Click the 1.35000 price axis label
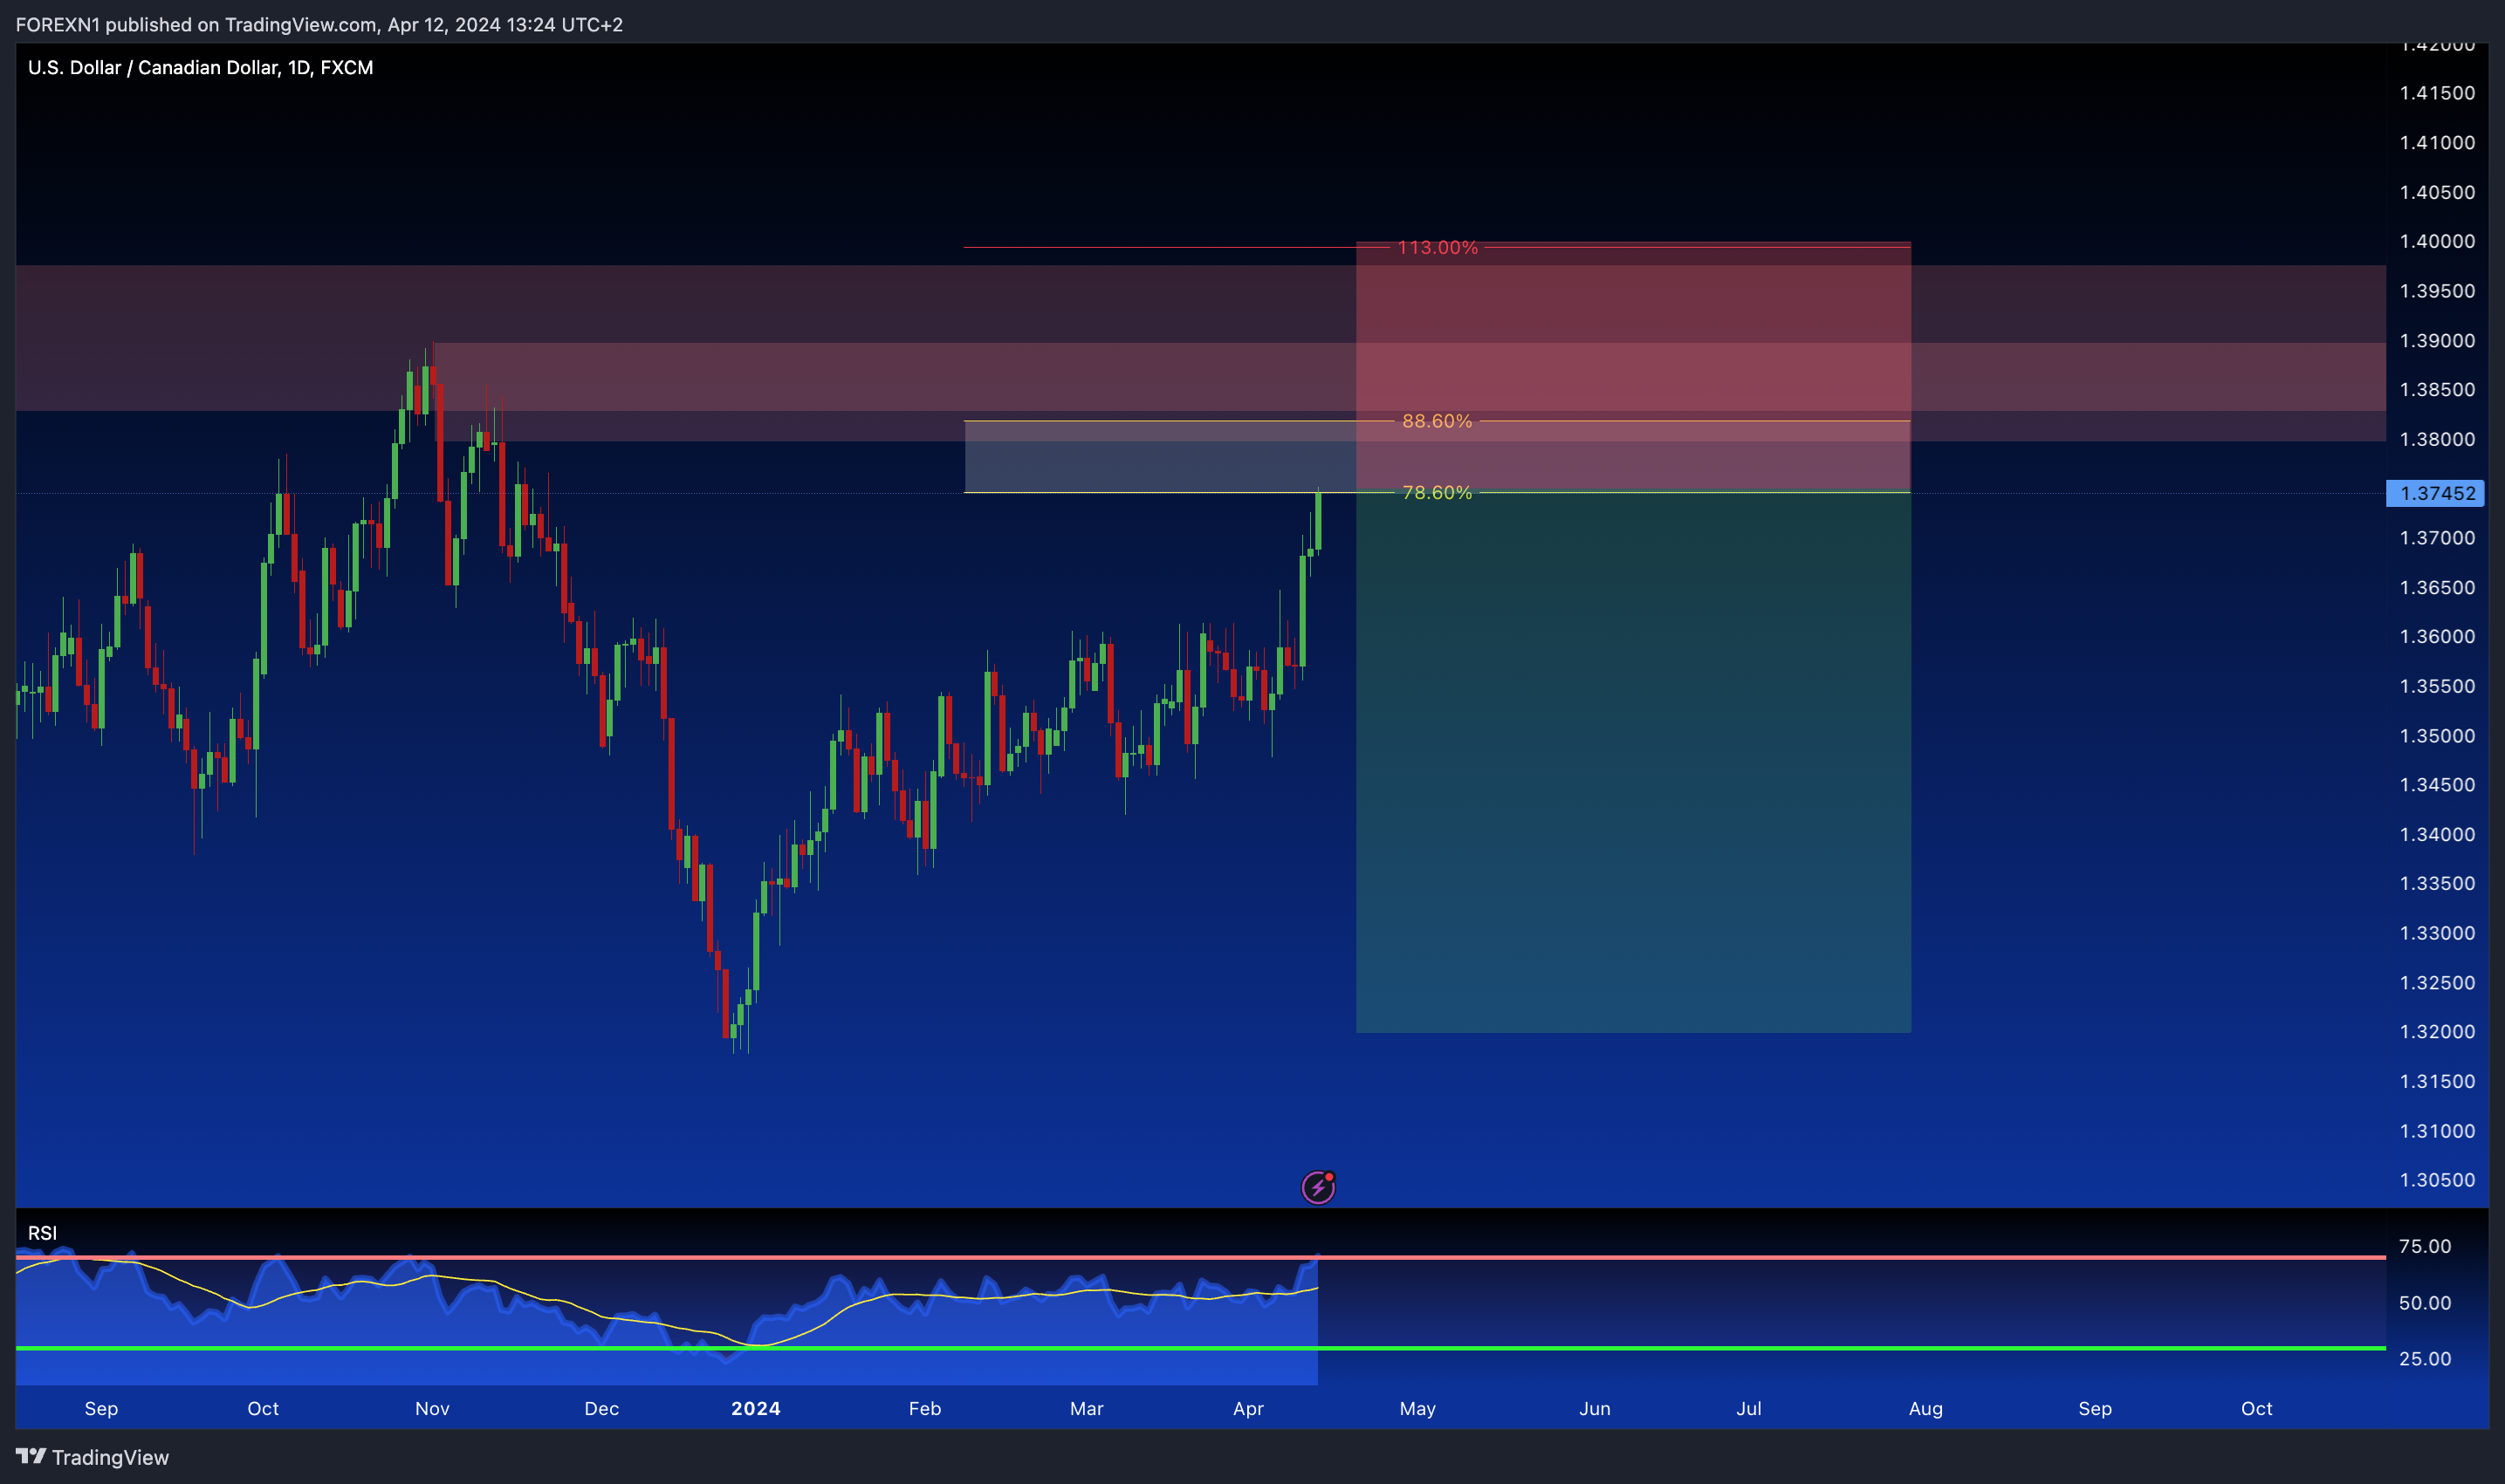The height and width of the screenshot is (1484, 2505). (x=2437, y=735)
